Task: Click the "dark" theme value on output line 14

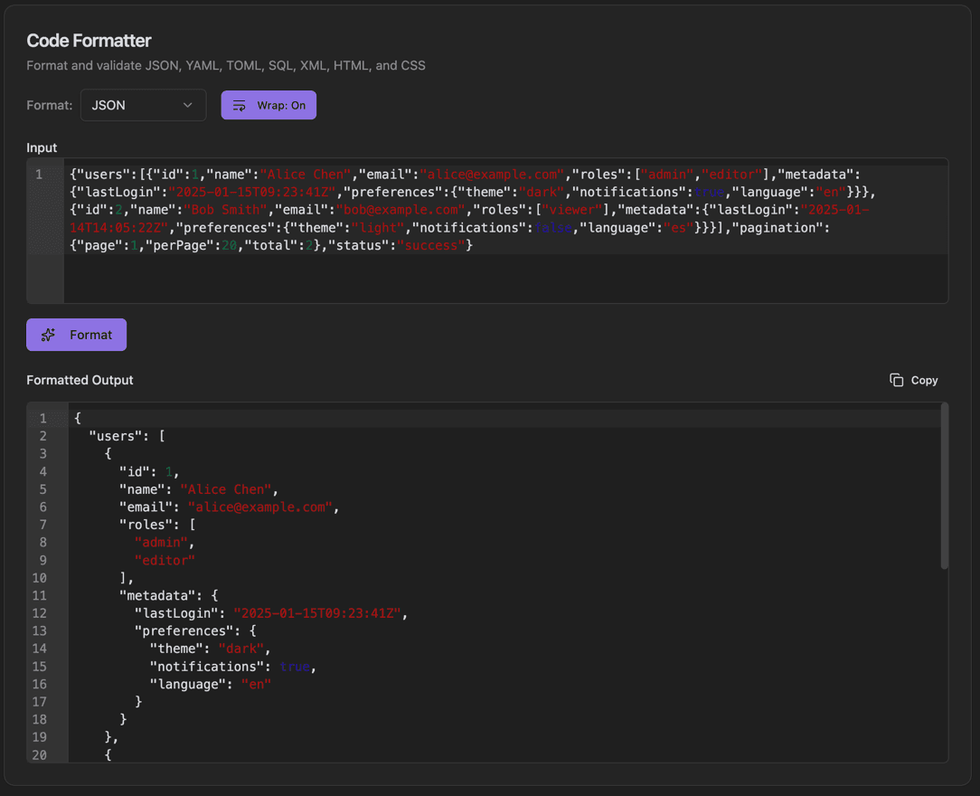Action: point(242,648)
